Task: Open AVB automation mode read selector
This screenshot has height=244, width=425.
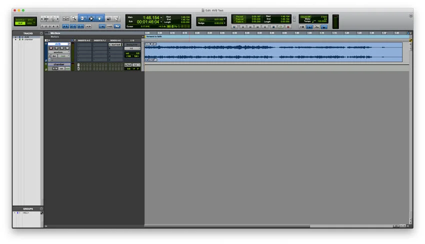Action: pyautogui.click(x=64, y=56)
